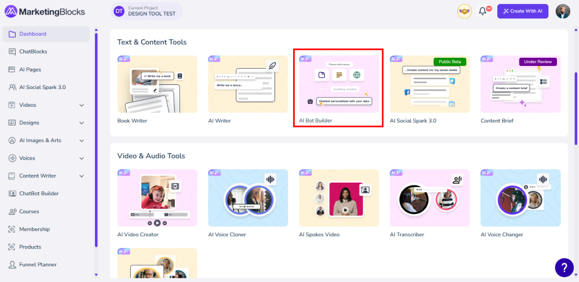Open the AI Spokes Video thumbnail
This screenshot has width=579, height=282.
(x=339, y=198)
